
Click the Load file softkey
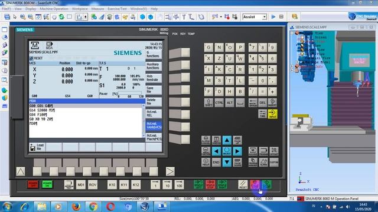(37, 147)
